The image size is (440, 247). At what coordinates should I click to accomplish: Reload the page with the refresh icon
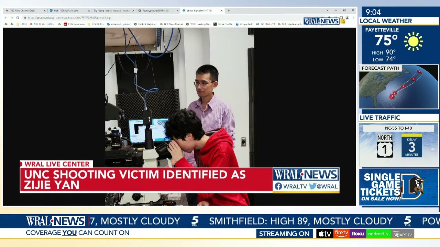point(18,17)
